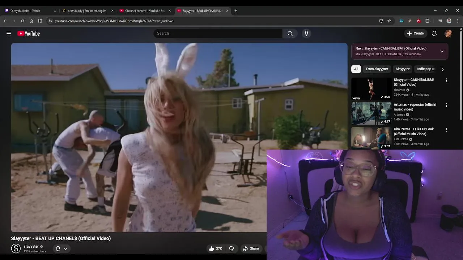Click install app icon in address bar

click(381, 21)
